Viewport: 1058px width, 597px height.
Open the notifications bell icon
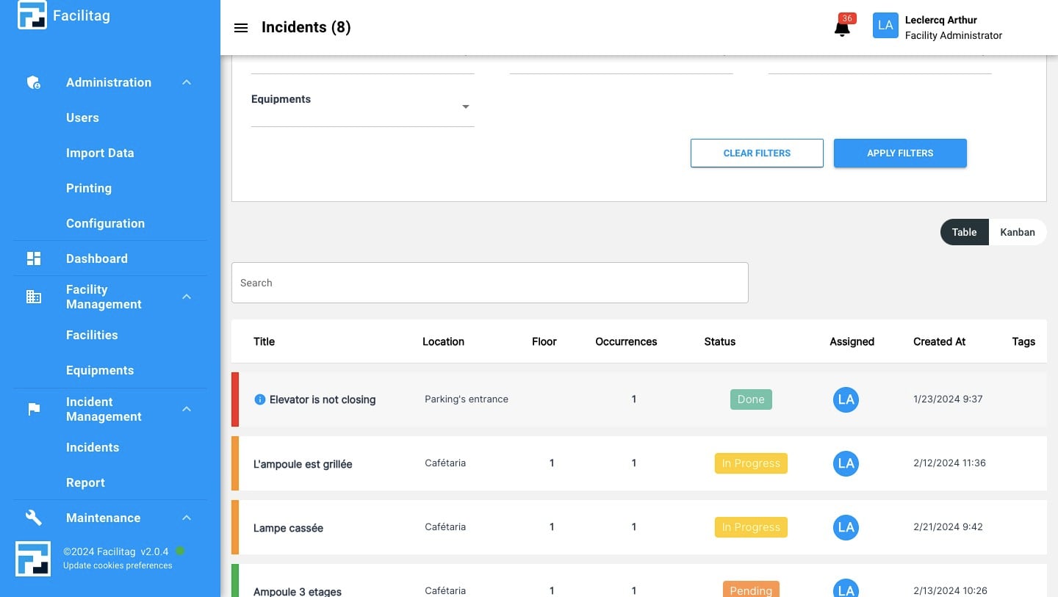click(842, 29)
